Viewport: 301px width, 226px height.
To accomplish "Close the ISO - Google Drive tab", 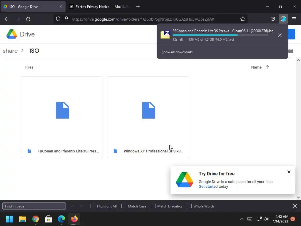I will 61,6.
